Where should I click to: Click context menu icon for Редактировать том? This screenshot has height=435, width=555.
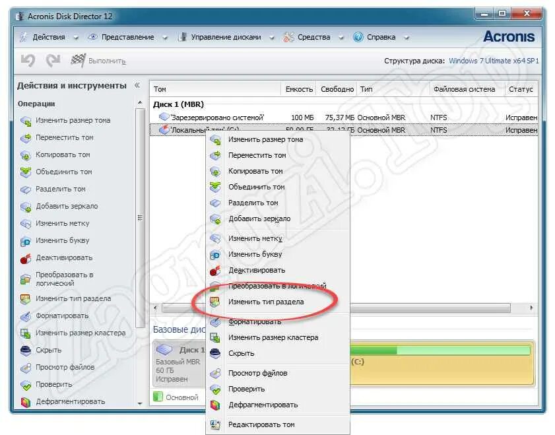click(215, 424)
